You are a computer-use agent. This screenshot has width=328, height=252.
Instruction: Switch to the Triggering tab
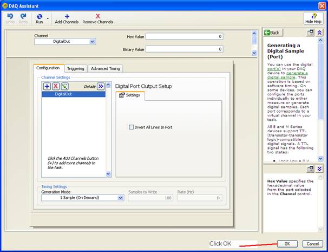76,68
